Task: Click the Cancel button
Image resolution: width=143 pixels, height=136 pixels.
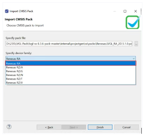Action: [127, 127]
